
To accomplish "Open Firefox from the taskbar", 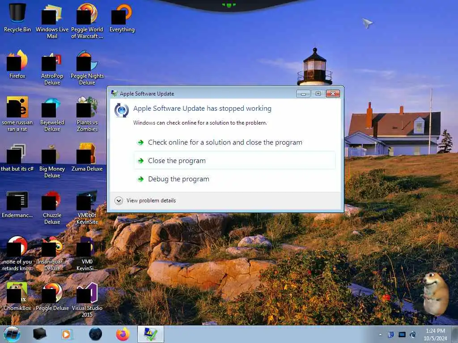I will tap(123, 334).
